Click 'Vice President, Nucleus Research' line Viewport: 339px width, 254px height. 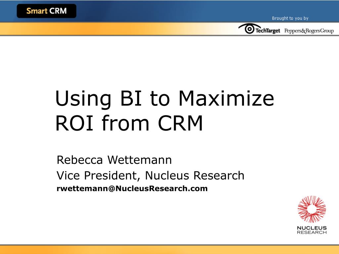point(151,175)
